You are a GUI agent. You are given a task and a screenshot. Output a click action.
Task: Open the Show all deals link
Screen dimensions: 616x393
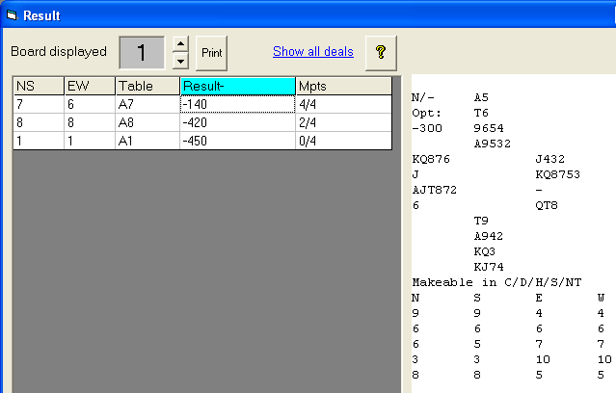click(x=313, y=51)
